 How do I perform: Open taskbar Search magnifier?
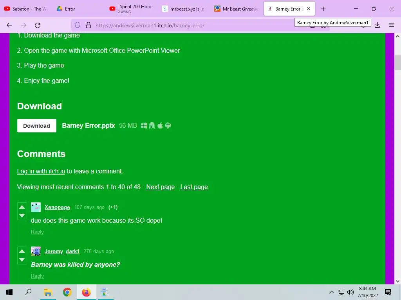tap(28, 292)
